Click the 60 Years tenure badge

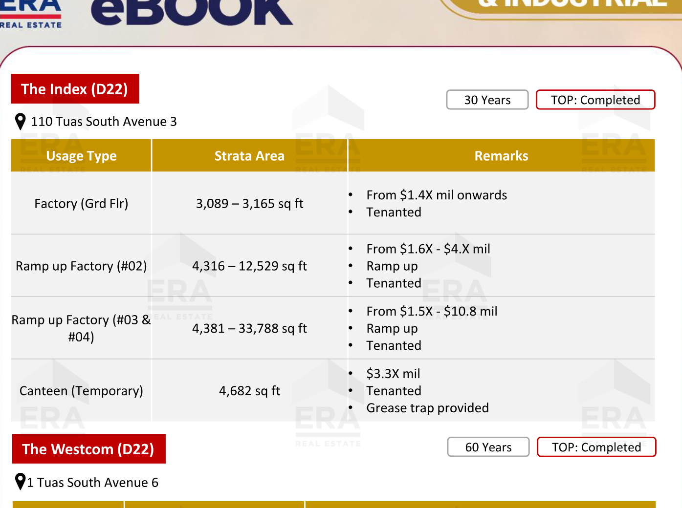point(488,447)
